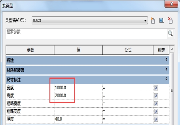Toggle the lock checkbox for 高度

[156, 96]
